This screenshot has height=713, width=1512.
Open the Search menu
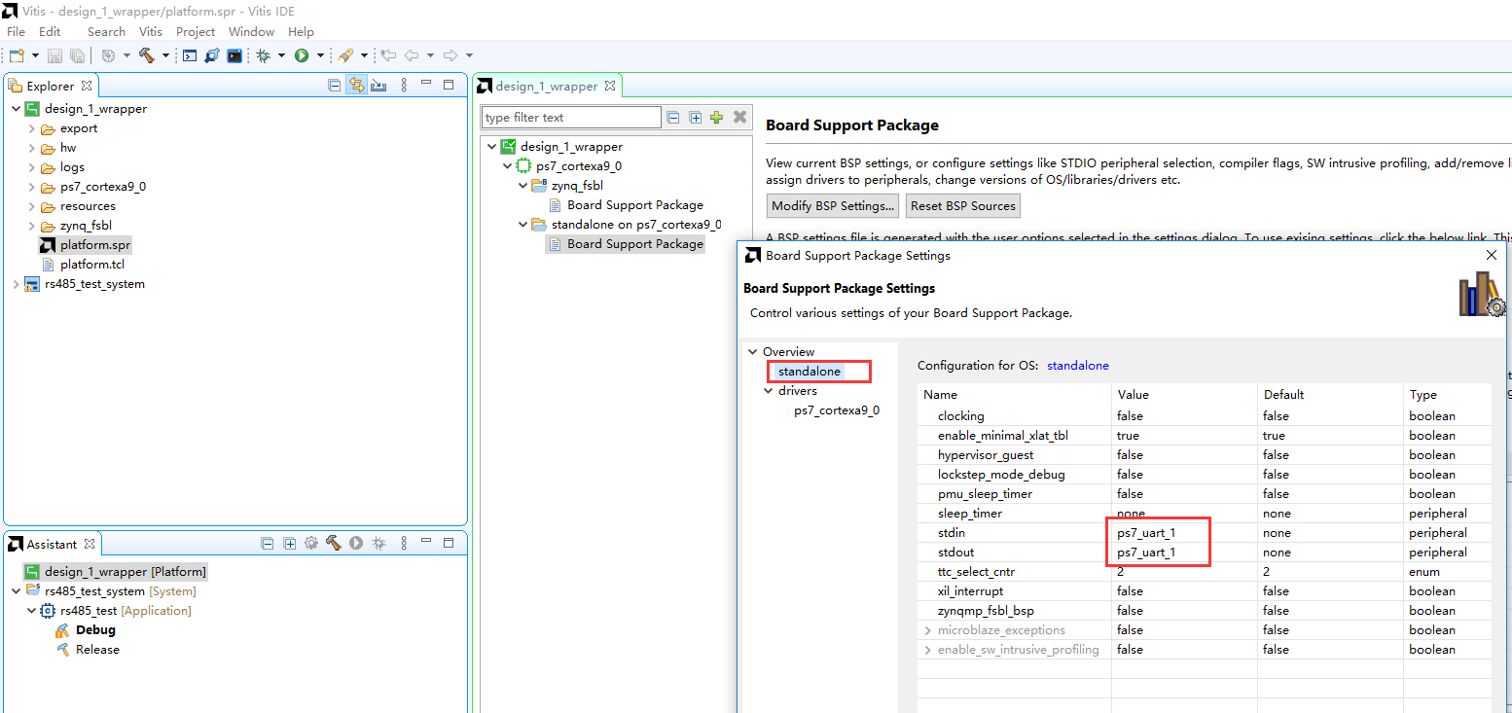pyautogui.click(x=106, y=31)
